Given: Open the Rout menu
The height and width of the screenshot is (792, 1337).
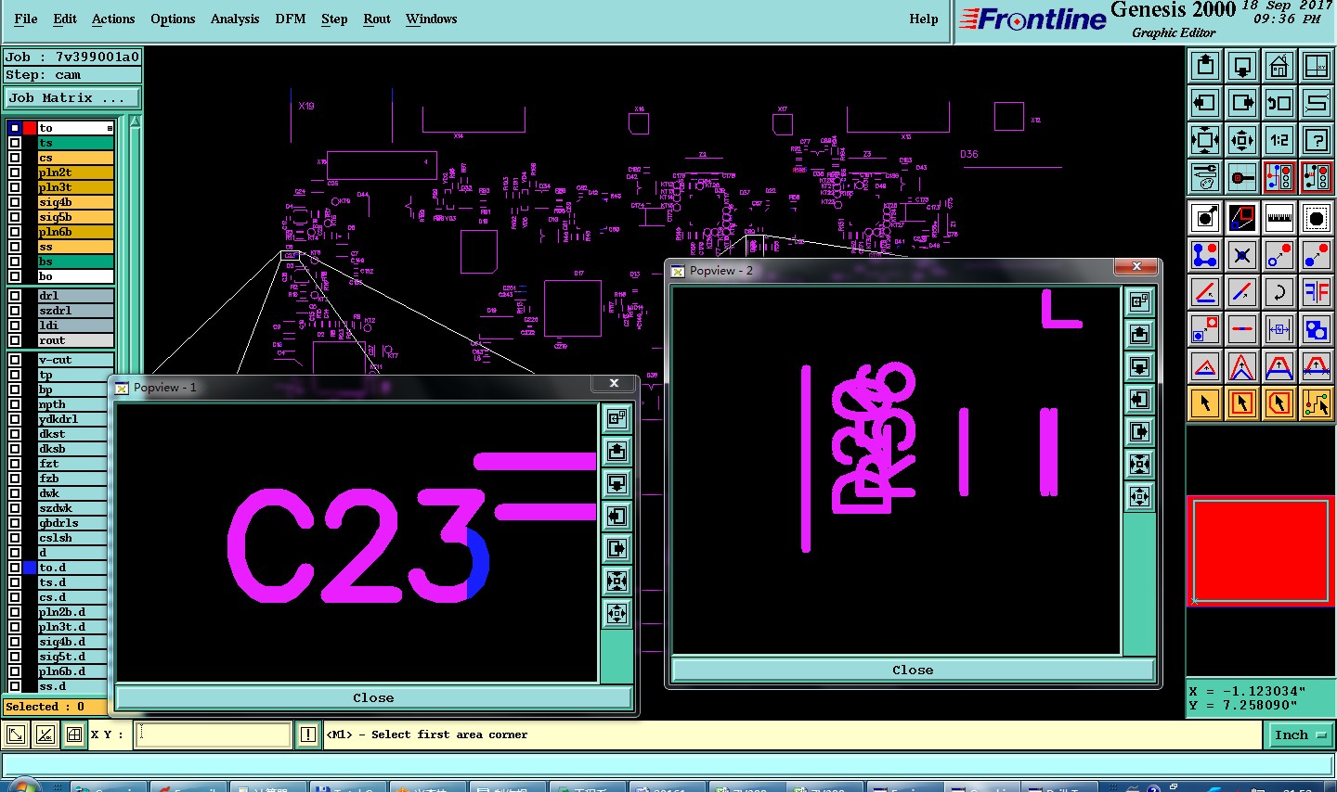Looking at the screenshot, I should pos(377,19).
